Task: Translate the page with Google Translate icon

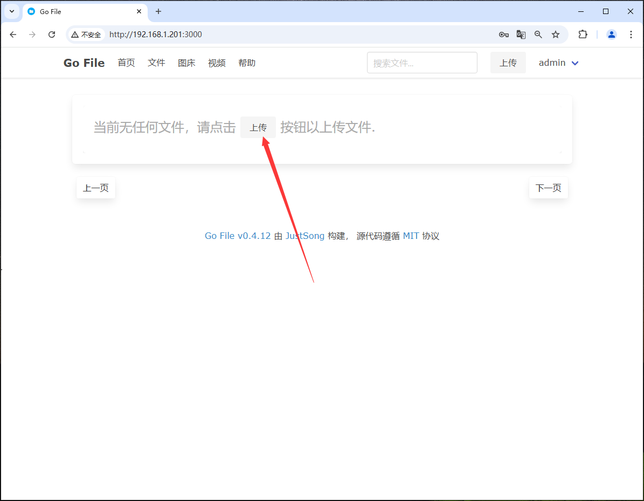Action: click(x=521, y=34)
